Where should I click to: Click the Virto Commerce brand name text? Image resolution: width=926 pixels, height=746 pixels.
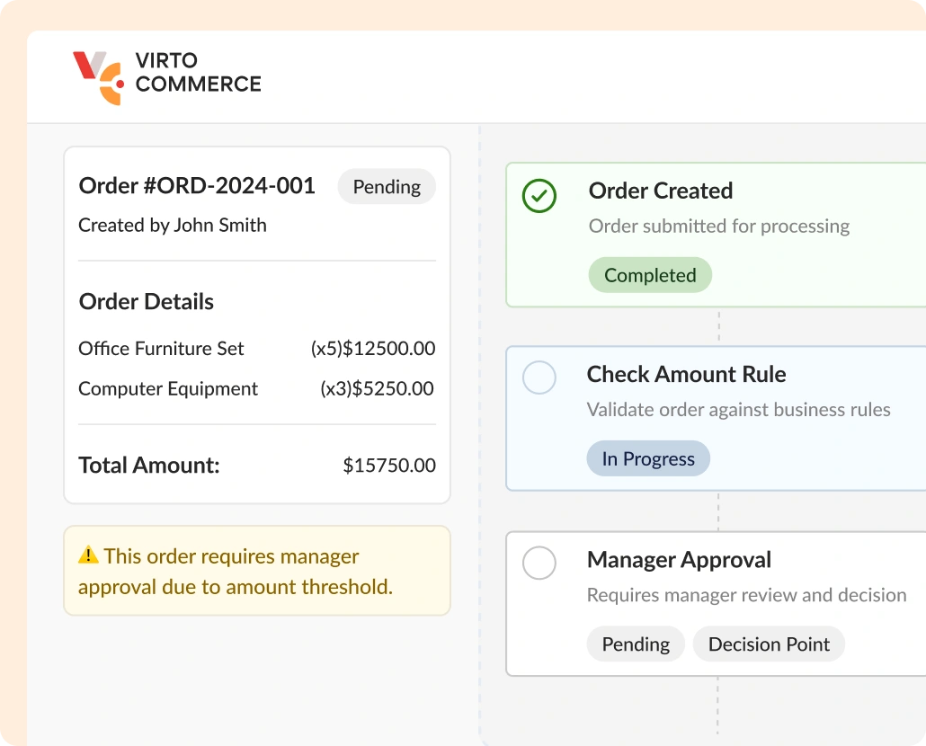click(198, 73)
